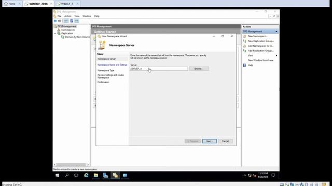Screen dimensions: 332x186
Task: Click the Forward arrow in DFS Management toolbar
Action: pyautogui.click(x=60, y=21)
